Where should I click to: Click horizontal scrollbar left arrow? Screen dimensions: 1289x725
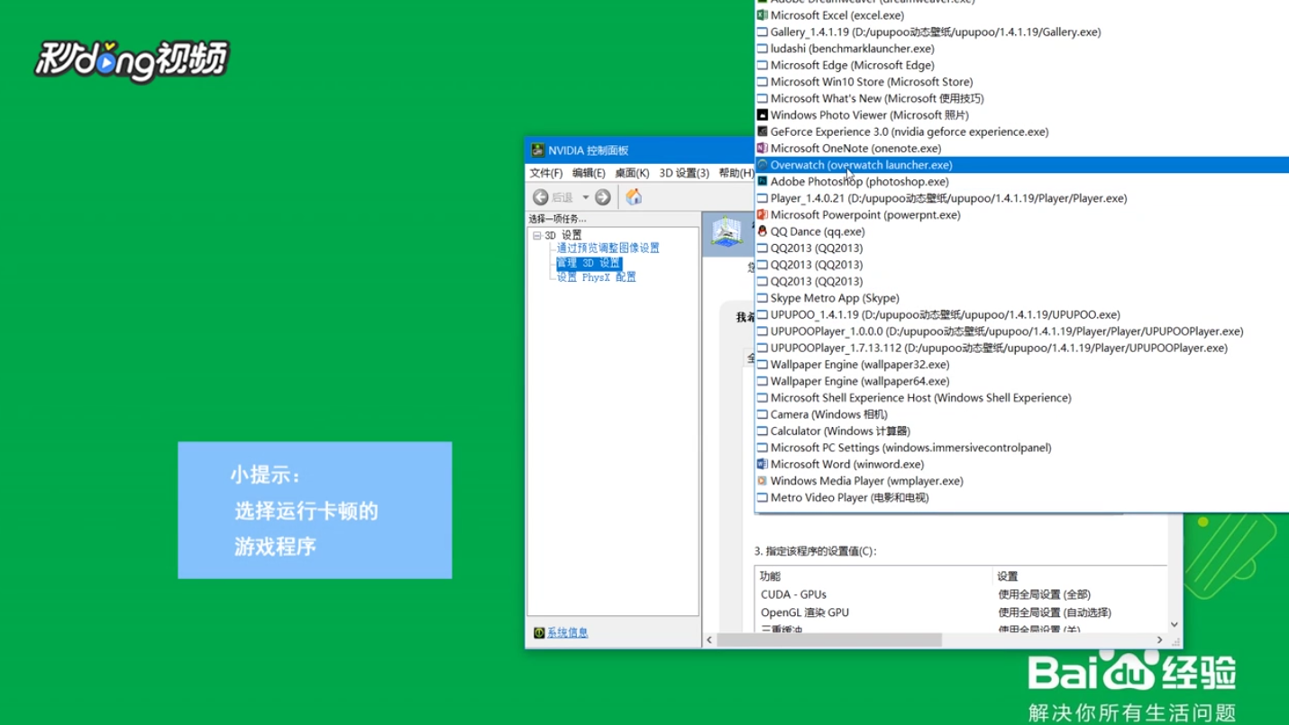tap(710, 640)
